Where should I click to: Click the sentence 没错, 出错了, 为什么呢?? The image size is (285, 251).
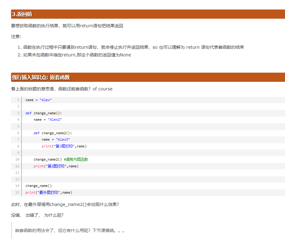click(x=37, y=215)
